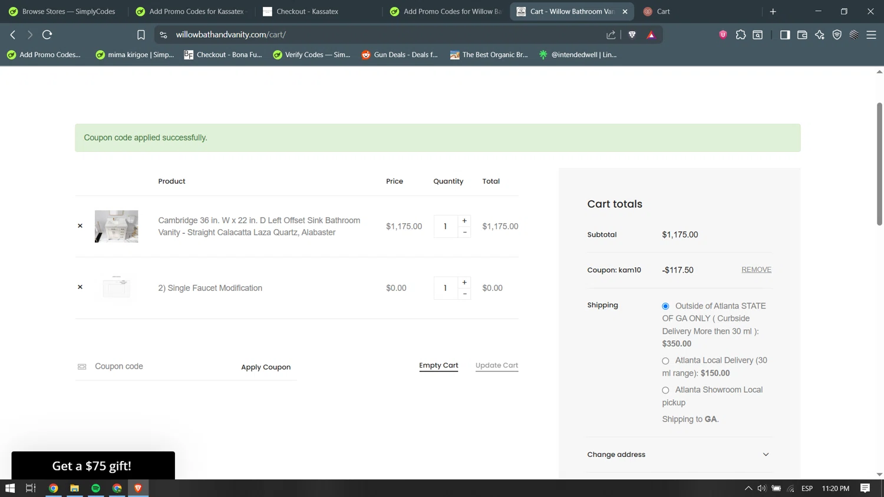Reload the current page
This screenshot has width=884, height=497.
[47, 35]
